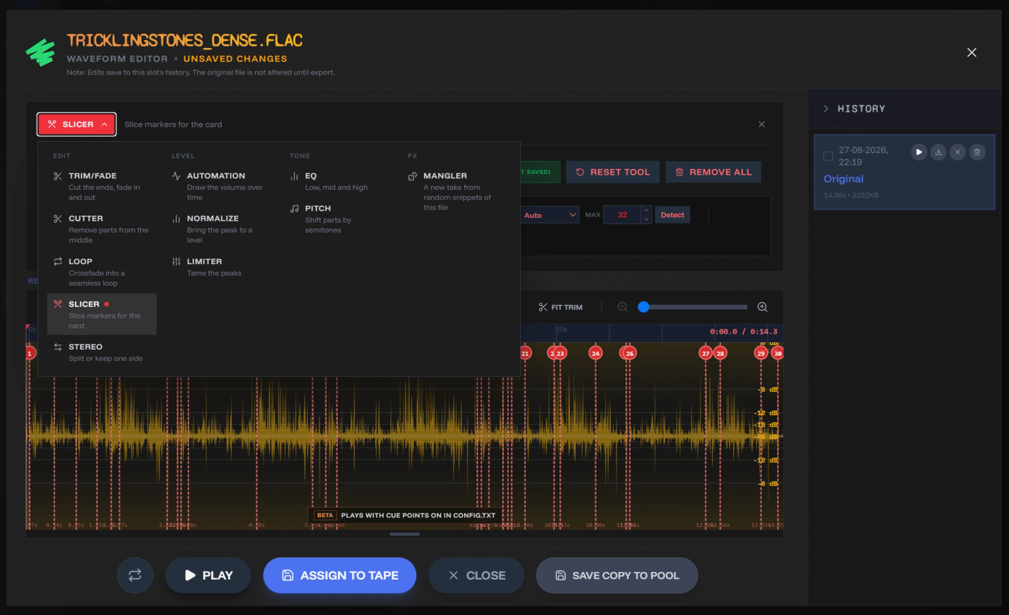Click the Play button
The height and width of the screenshot is (615, 1009).
click(x=208, y=575)
